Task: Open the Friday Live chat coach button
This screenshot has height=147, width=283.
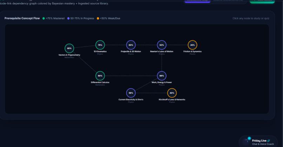Action: click(258, 141)
